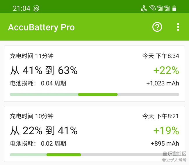The image size is (189, 165).
Task: Tap the +895 mAh reading
Action: click(x=165, y=144)
